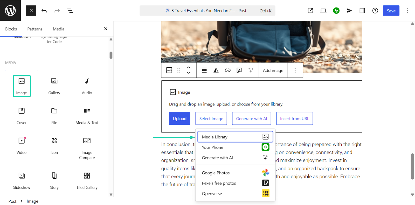415x205 pixels.
Task: Insert a Cover block
Action: 22,116
